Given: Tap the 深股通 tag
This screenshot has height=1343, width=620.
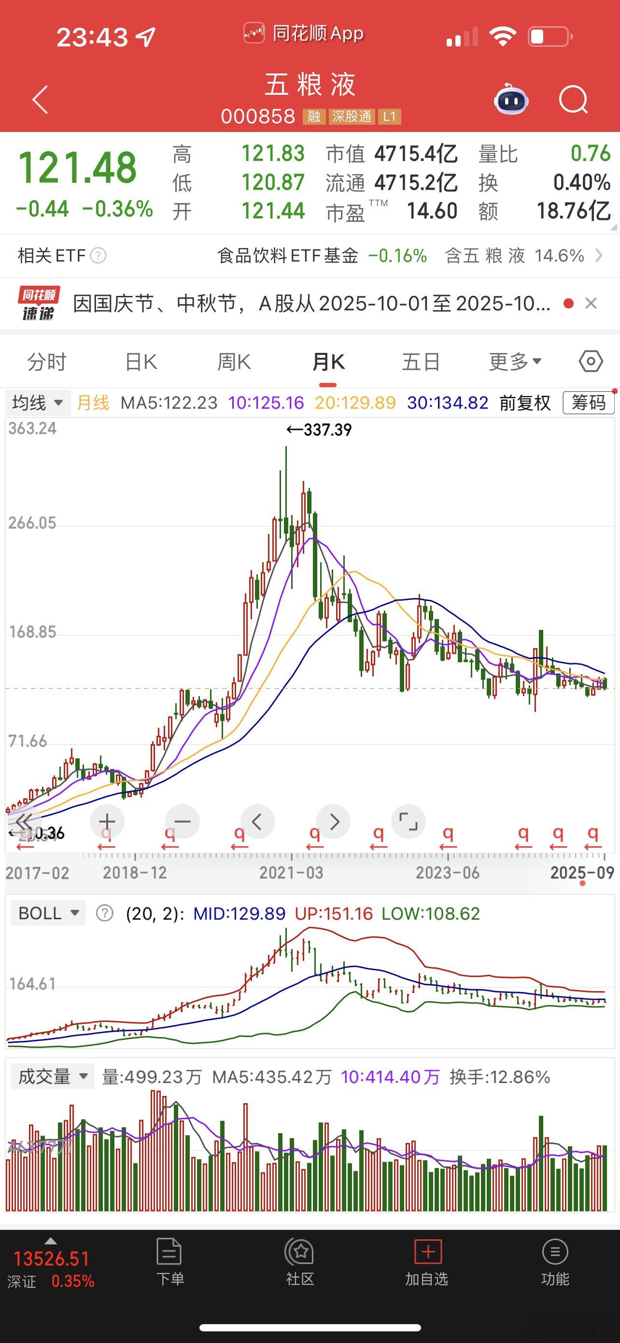Looking at the screenshot, I should click(352, 116).
